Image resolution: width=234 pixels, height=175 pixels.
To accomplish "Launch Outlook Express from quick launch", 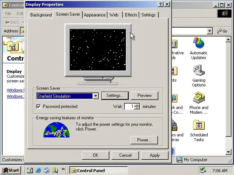I will coord(46,170).
